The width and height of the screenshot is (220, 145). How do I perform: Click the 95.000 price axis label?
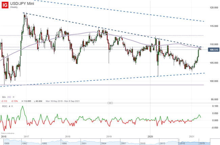pos(214,99)
